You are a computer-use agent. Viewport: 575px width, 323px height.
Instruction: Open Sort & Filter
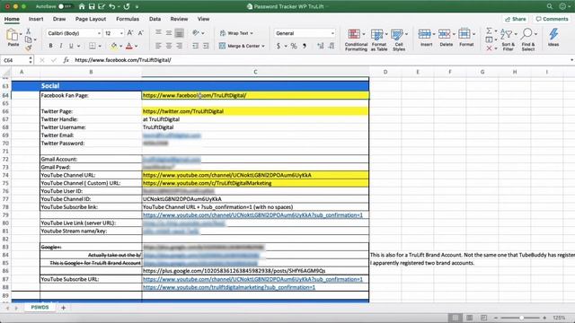(x=508, y=39)
